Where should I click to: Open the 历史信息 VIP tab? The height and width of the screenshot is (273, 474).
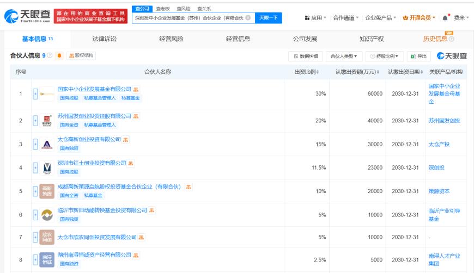[x=439, y=39]
